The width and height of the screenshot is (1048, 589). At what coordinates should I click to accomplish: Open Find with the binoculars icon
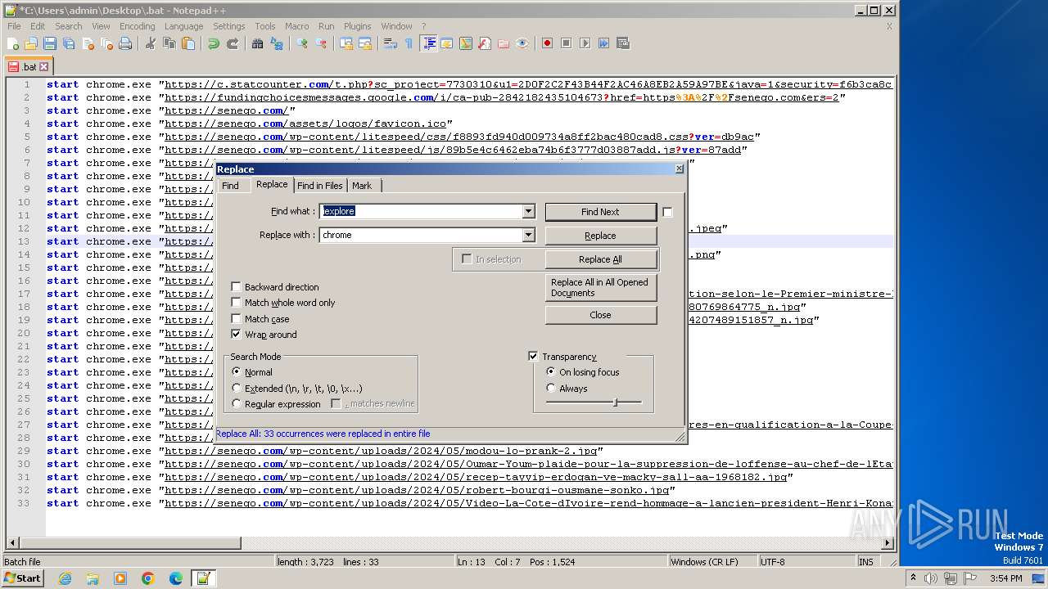click(257, 43)
